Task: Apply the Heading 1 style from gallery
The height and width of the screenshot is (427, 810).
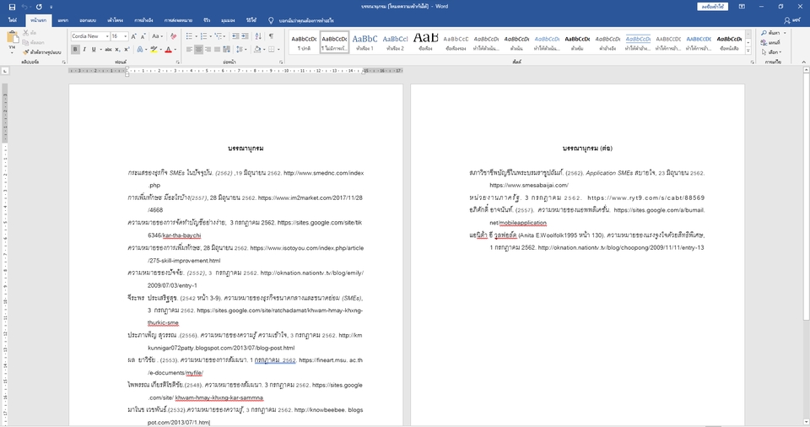Action: 364,42
